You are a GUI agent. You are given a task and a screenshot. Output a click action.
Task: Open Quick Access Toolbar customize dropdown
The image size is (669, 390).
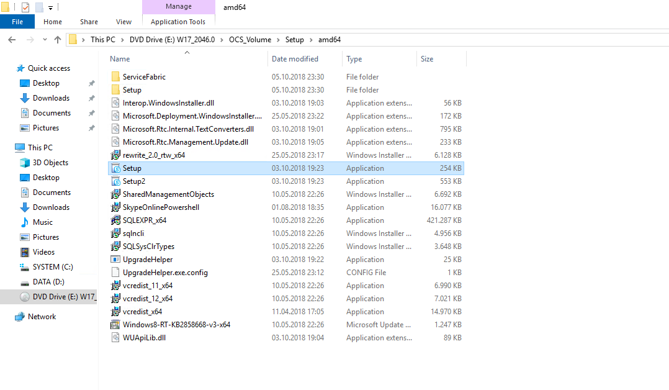(50, 7)
